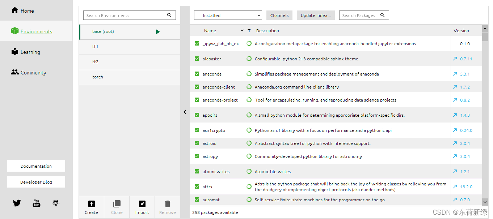The image size is (493, 219).
Task: Toggle the astroid checkbox
Action: click(197, 143)
